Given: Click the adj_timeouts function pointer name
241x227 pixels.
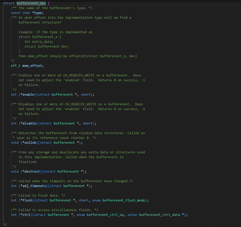Looking at the screenshot, I should pyautogui.click(x=34, y=186).
